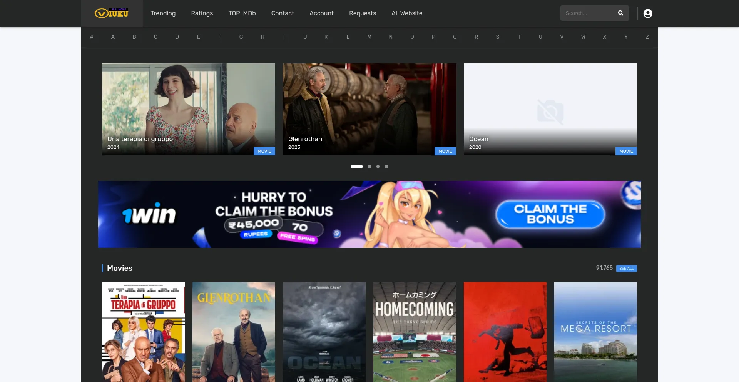Focus the Search input field
Viewport: 739px width, 382px height.
pos(589,13)
